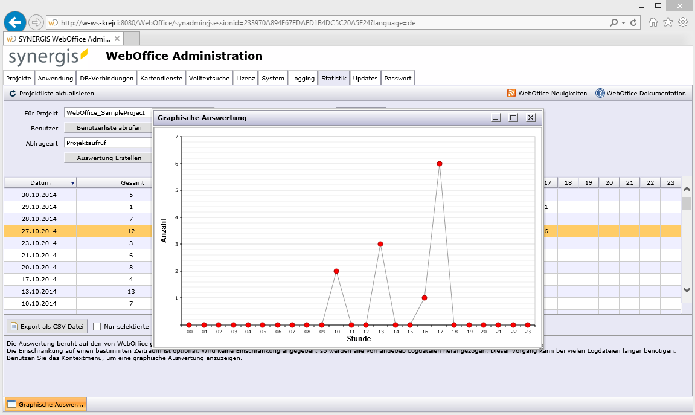This screenshot has height=415, width=695.
Task: Click the Export als CSV Datei button
Action: pos(47,327)
